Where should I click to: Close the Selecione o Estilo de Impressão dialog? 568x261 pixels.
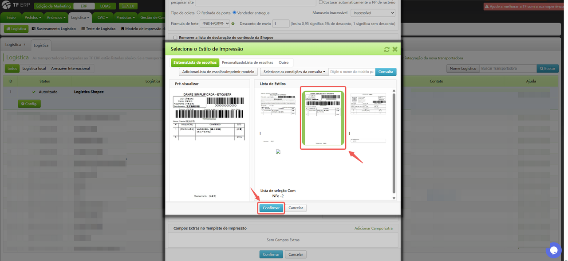(394, 49)
